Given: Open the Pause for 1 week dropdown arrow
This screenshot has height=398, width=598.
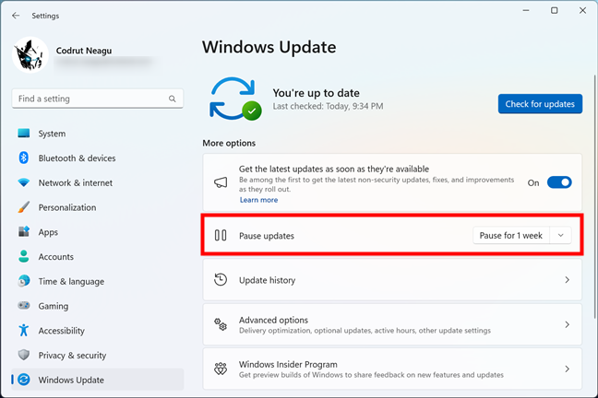Looking at the screenshot, I should point(561,235).
